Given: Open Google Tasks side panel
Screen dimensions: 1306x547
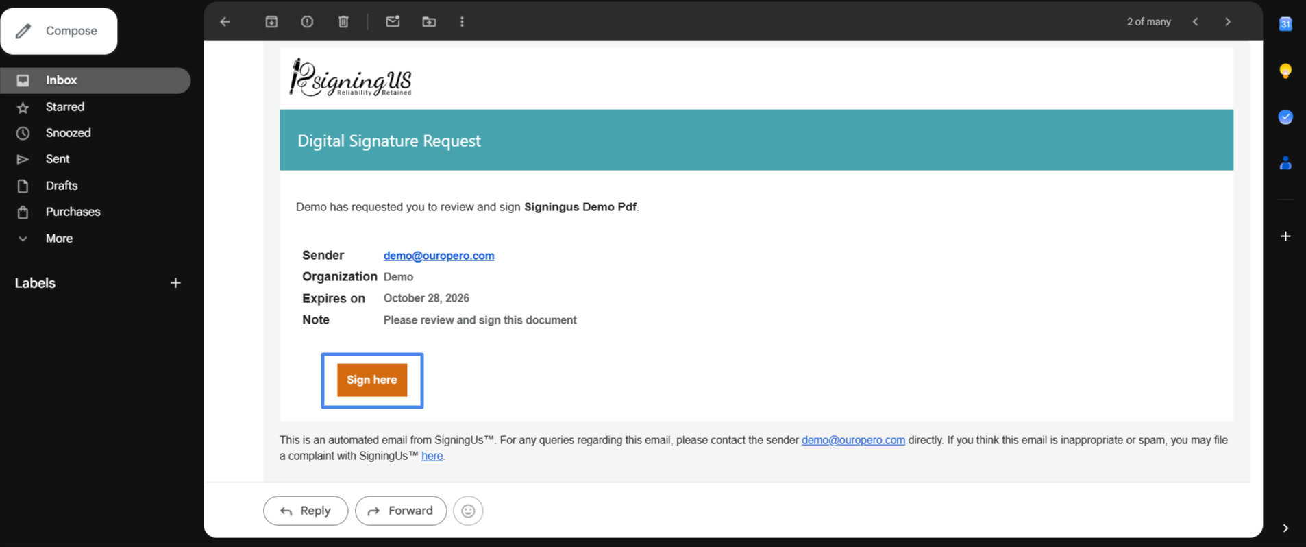Looking at the screenshot, I should pos(1285,117).
